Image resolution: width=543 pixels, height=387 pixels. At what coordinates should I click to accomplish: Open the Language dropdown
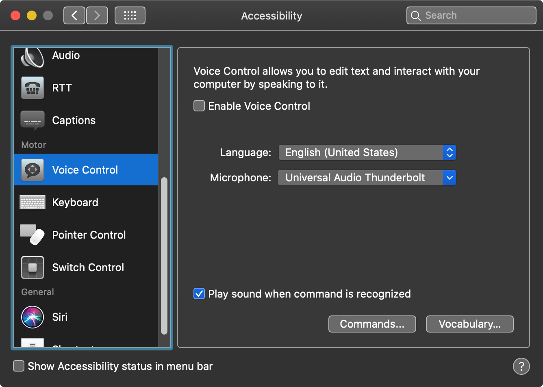pos(367,152)
